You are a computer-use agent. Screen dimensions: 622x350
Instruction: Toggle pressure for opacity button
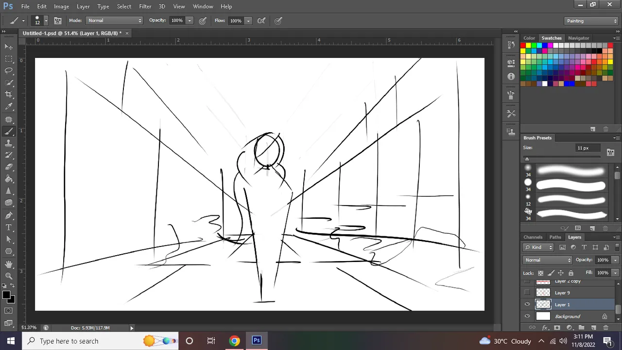(203, 20)
